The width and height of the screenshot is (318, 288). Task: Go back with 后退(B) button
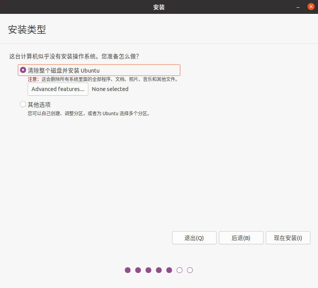(241, 238)
